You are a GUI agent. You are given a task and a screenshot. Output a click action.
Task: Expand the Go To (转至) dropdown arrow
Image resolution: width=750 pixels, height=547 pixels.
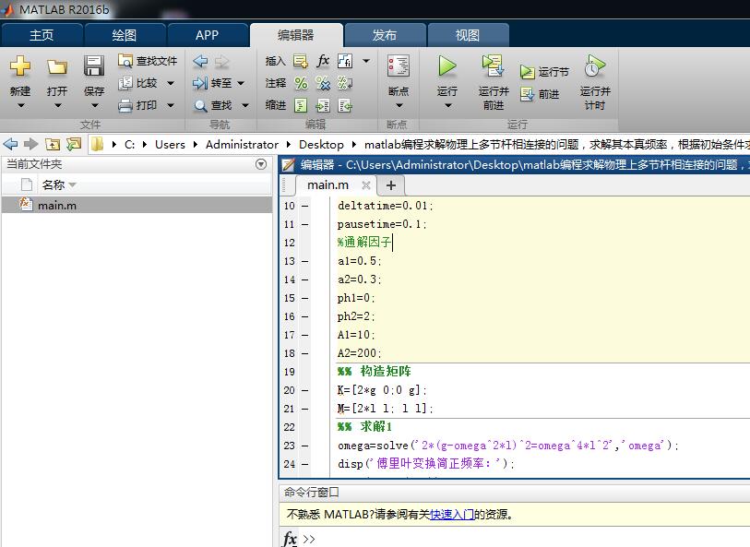(x=241, y=83)
